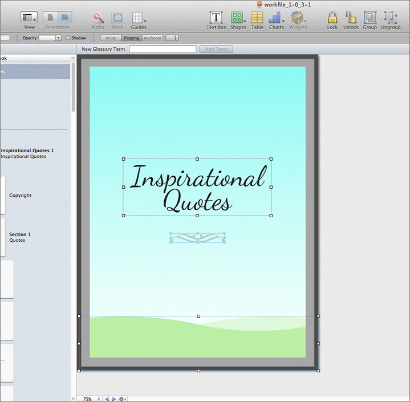This screenshot has width=410, height=402.
Task: Open the Opacity dropdown
Action: [50, 38]
